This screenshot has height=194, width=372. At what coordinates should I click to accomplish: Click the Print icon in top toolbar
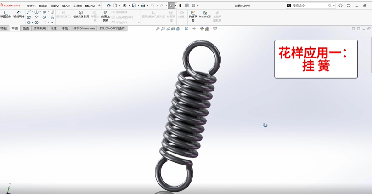point(143,6)
